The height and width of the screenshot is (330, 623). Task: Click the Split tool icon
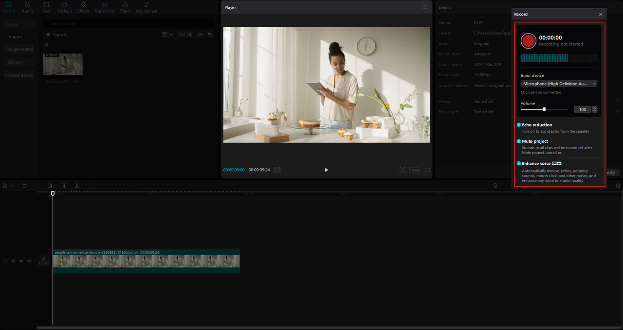pyautogui.click(x=51, y=186)
